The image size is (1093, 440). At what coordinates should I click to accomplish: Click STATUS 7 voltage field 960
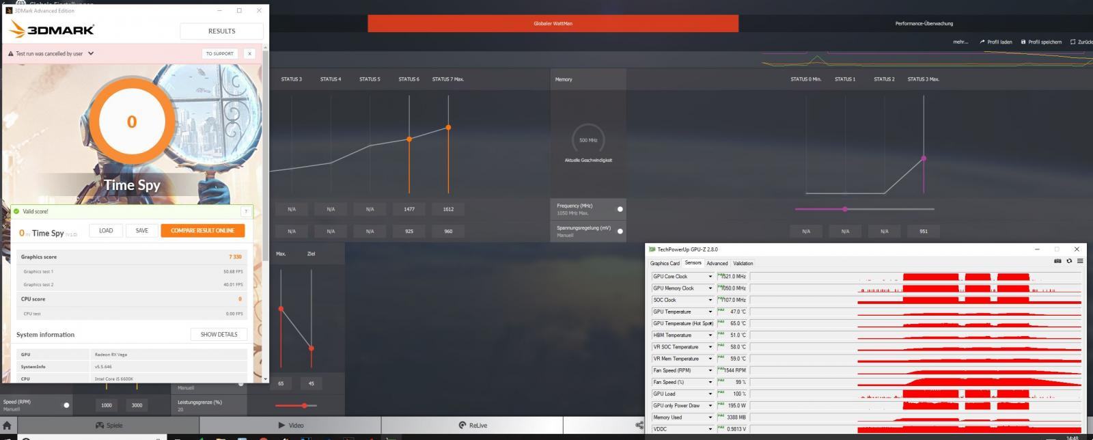(x=448, y=231)
